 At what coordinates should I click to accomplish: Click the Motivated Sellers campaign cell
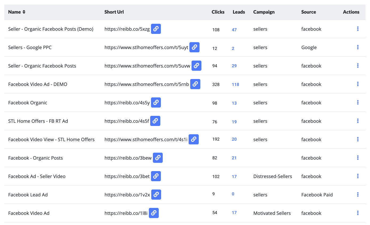point(272,213)
